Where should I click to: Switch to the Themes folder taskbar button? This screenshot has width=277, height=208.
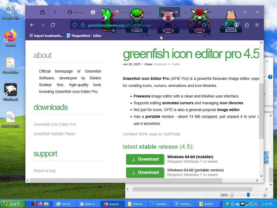(x=136, y=204)
